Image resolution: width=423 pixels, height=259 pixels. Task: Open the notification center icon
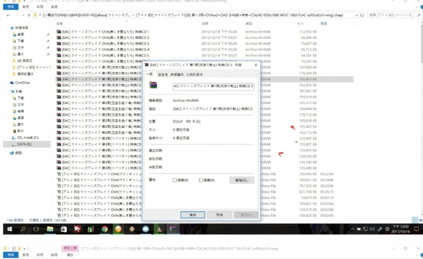tap(417, 229)
